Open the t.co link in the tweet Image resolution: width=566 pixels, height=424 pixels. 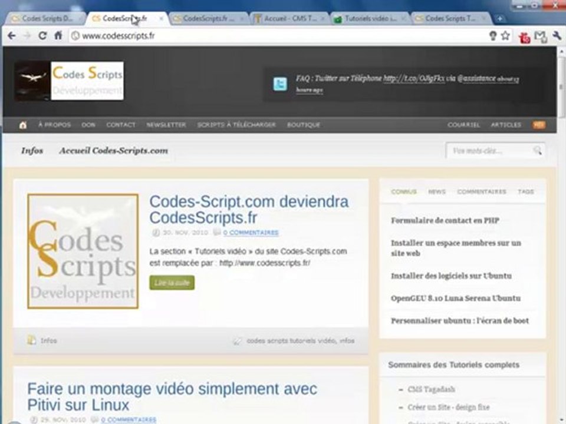414,78
